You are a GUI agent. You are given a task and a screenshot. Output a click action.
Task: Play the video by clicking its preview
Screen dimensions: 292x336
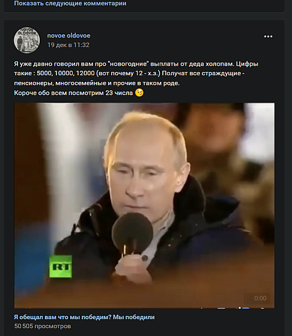tap(144, 205)
